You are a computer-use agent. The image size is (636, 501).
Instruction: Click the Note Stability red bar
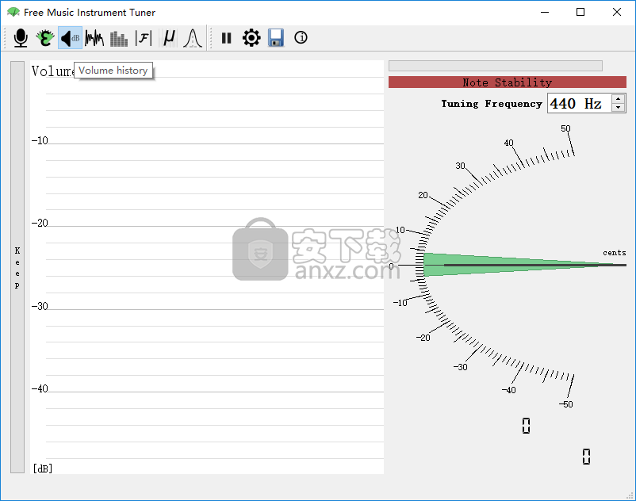pyautogui.click(x=507, y=82)
